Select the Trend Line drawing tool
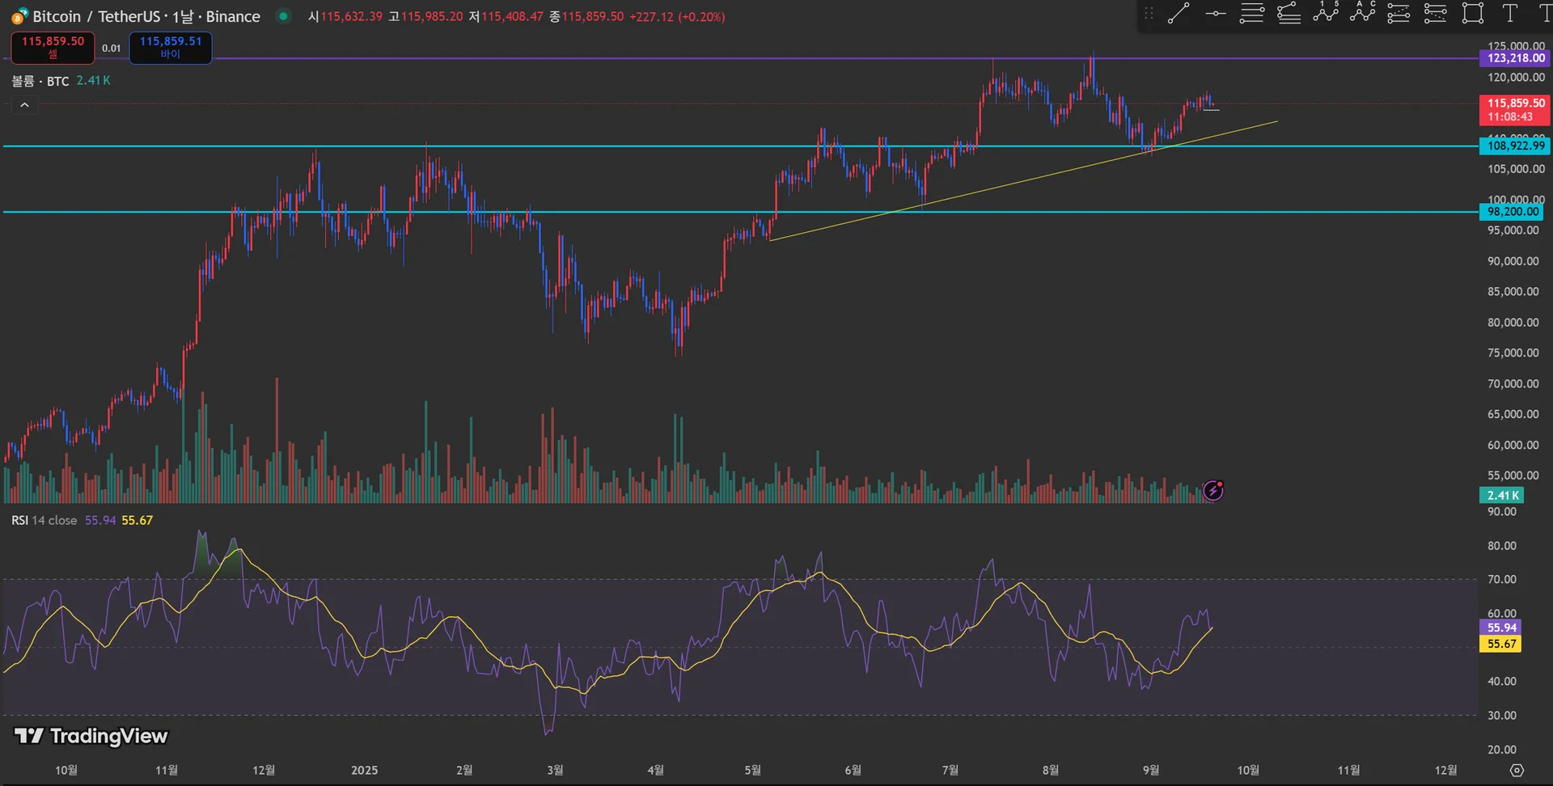 pos(1179,13)
